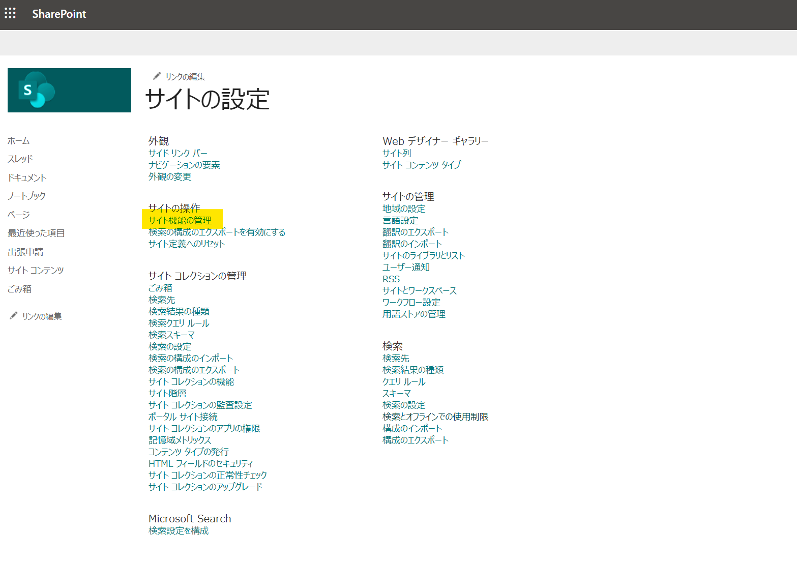
Task: Click the SharePoint site logo
Action: tap(69, 90)
